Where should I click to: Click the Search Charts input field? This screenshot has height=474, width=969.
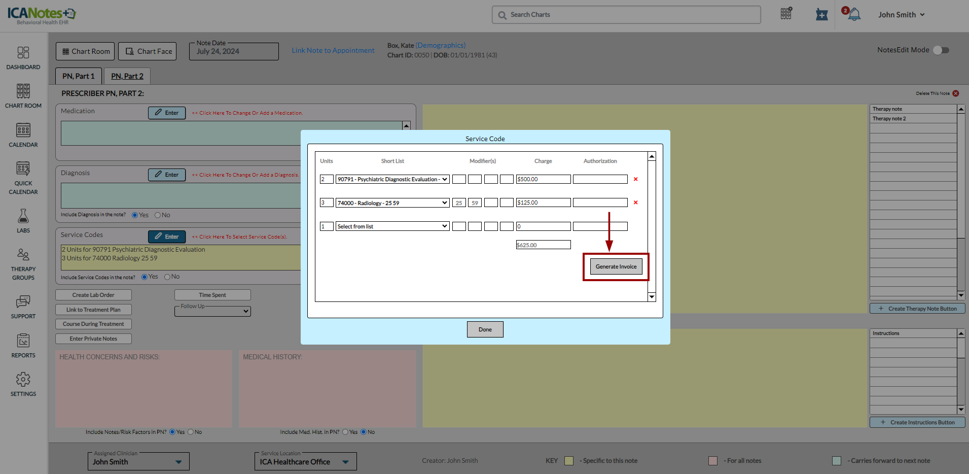coord(626,15)
